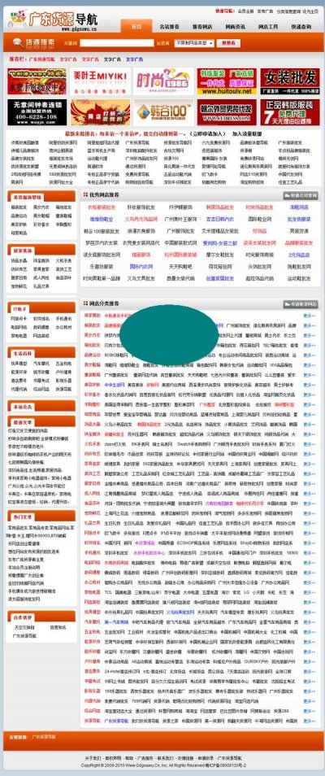Click the icon next to 网店分类推荐 heading
This screenshot has height=776, width=325.
pyautogui.click(x=85, y=303)
